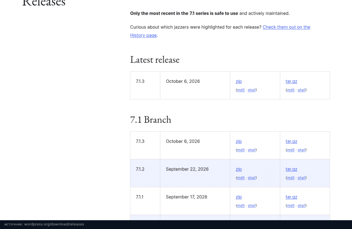Open md5 of 7.1 Branch 7.1.3 zip
This screenshot has height=229, width=352.
(x=241, y=150)
